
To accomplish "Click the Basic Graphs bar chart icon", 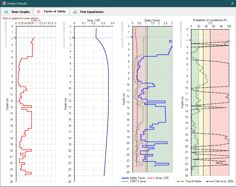I will (x=6, y=12).
